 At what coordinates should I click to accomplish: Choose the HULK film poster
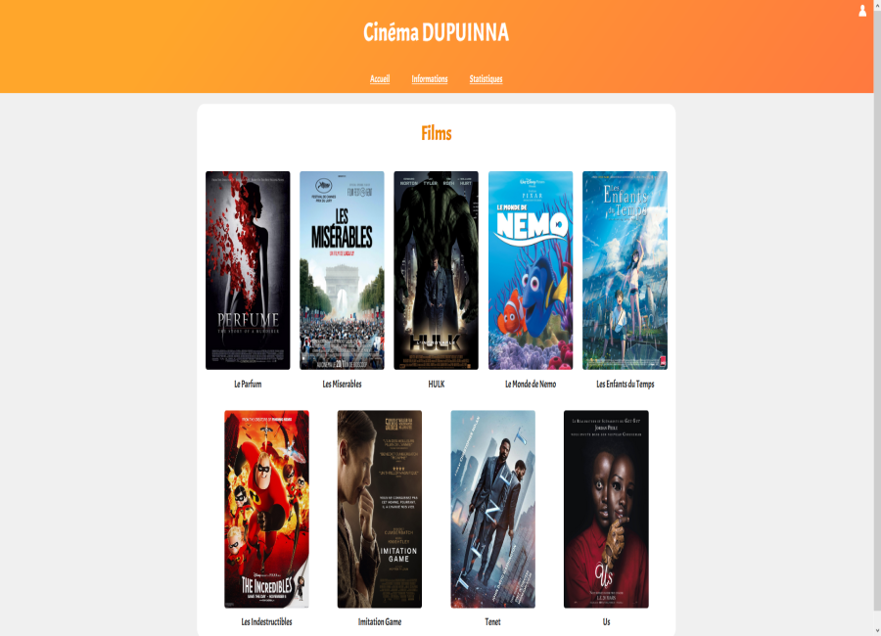(x=436, y=270)
